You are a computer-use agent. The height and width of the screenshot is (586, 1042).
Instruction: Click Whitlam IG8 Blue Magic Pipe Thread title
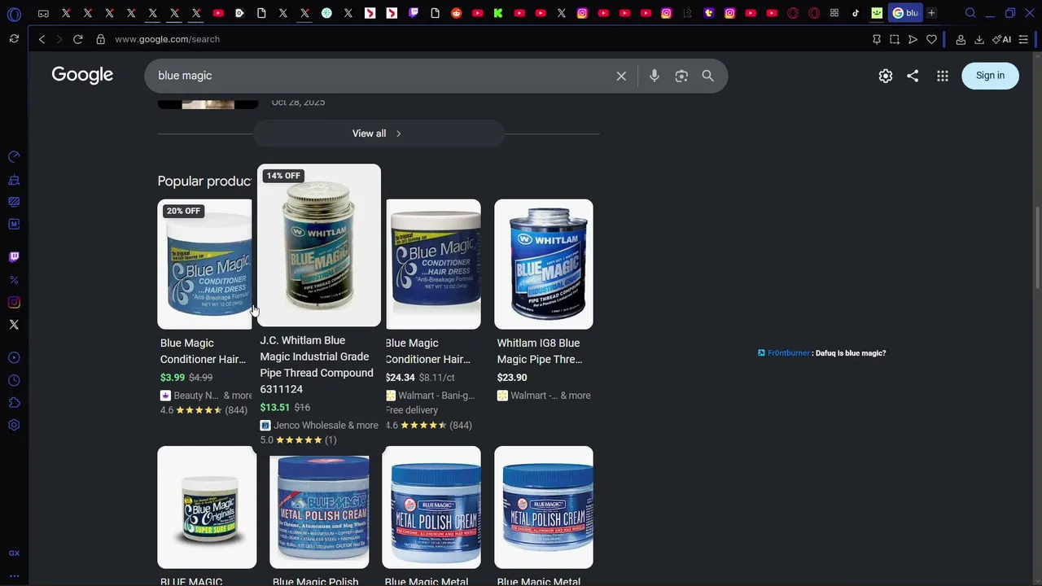pos(539,351)
